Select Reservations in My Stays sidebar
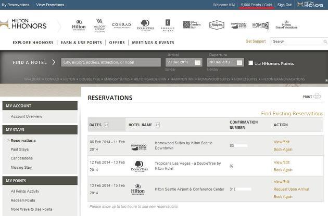 click(23, 141)
